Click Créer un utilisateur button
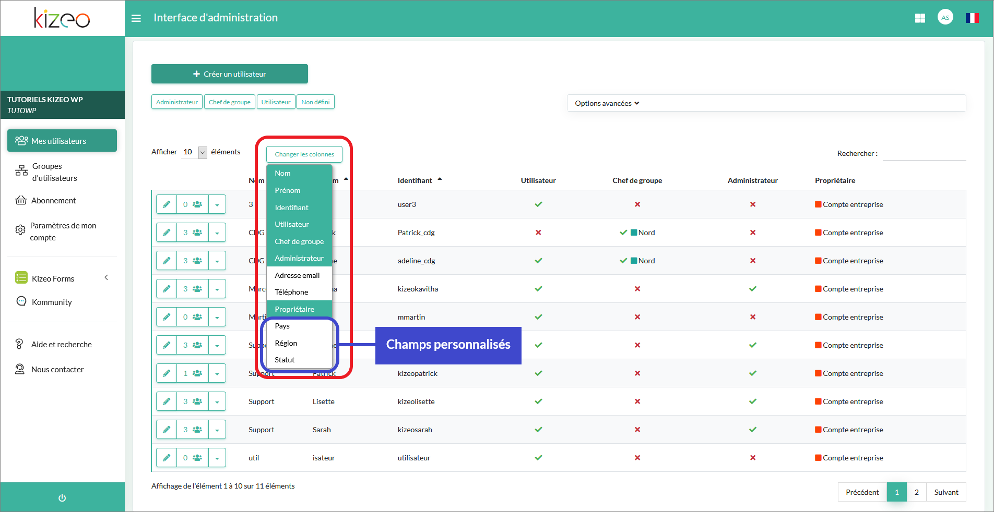This screenshot has height=512, width=994. click(x=230, y=74)
